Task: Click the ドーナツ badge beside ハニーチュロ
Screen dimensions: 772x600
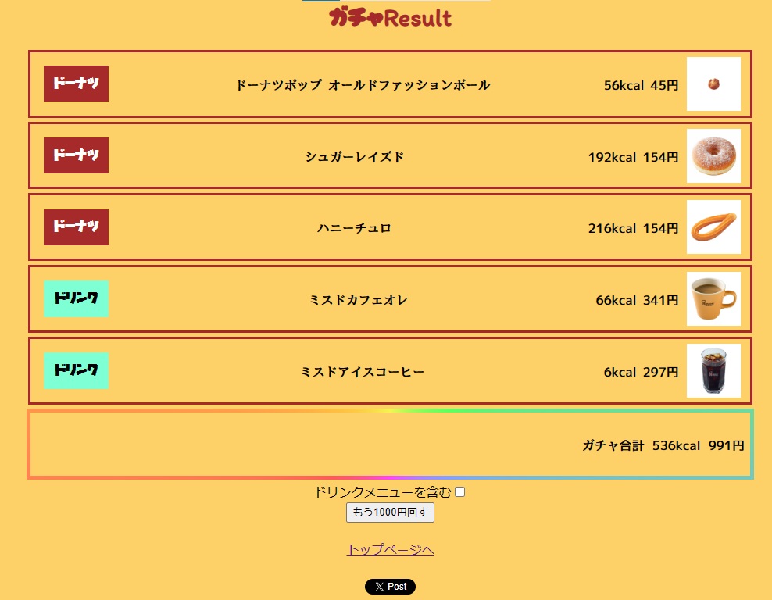Action: point(76,227)
